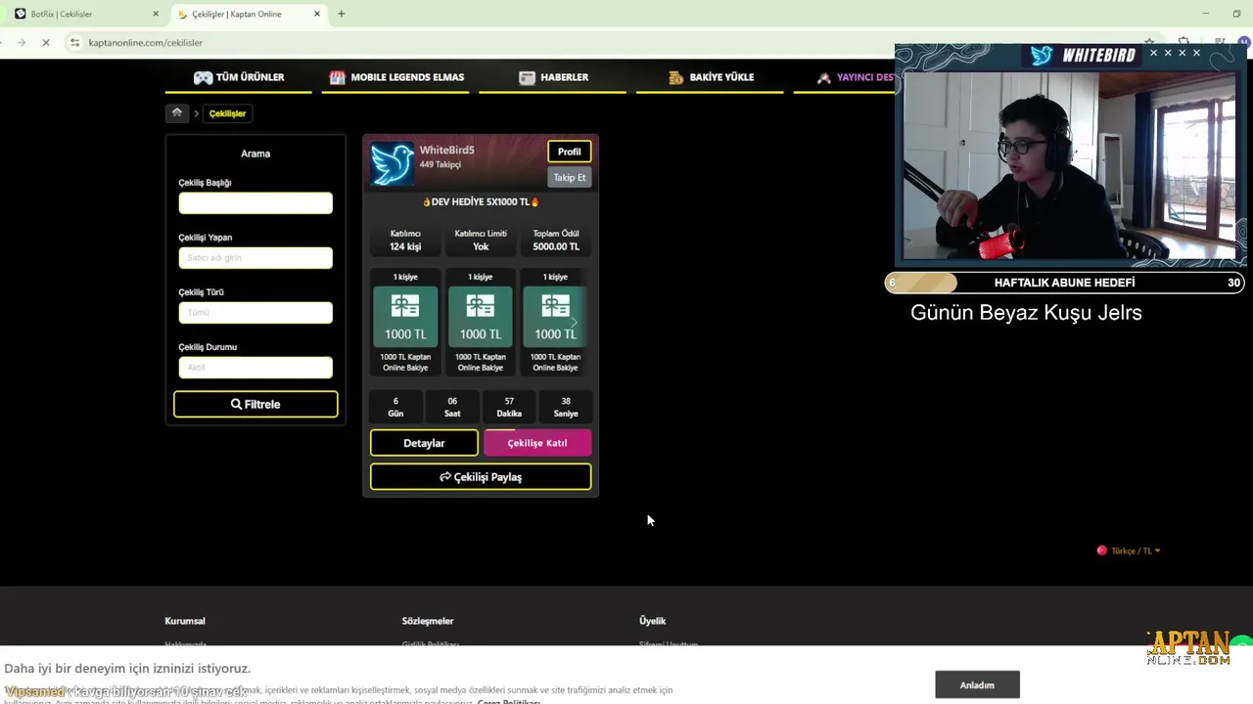Click the Toplam Ödül 5000.00 TL stat
The image size is (1253, 704).
click(556, 241)
